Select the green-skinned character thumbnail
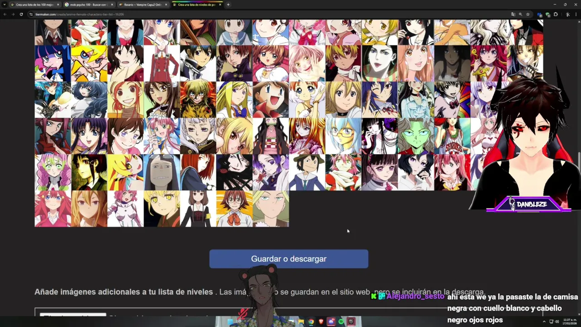Viewport: 581px width, 327px height. coord(416,136)
